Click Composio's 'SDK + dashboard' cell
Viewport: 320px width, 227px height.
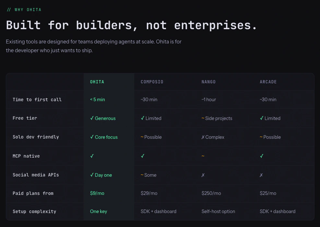tap(158, 211)
